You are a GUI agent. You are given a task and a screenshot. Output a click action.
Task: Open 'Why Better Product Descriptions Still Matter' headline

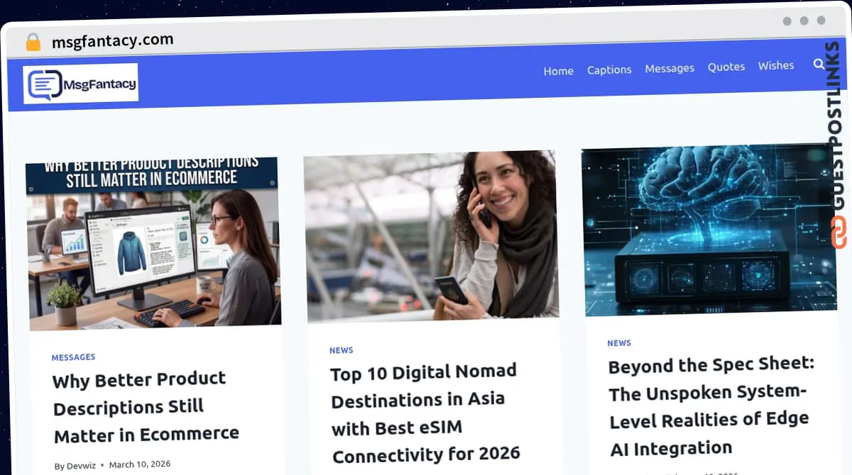coord(146,407)
